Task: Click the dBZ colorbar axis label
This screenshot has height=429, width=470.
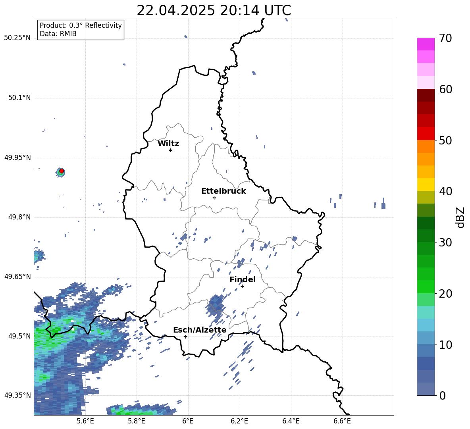Action: tap(461, 217)
